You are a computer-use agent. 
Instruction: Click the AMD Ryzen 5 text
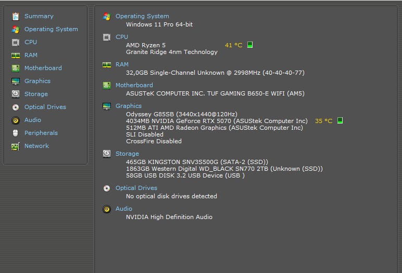coord(146,45)
